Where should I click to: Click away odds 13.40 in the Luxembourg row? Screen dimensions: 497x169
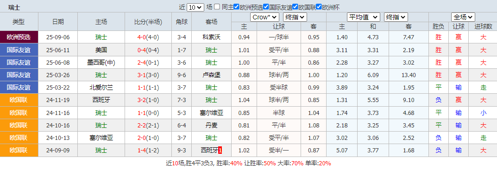pyautogui.click(x=409, y=75)
